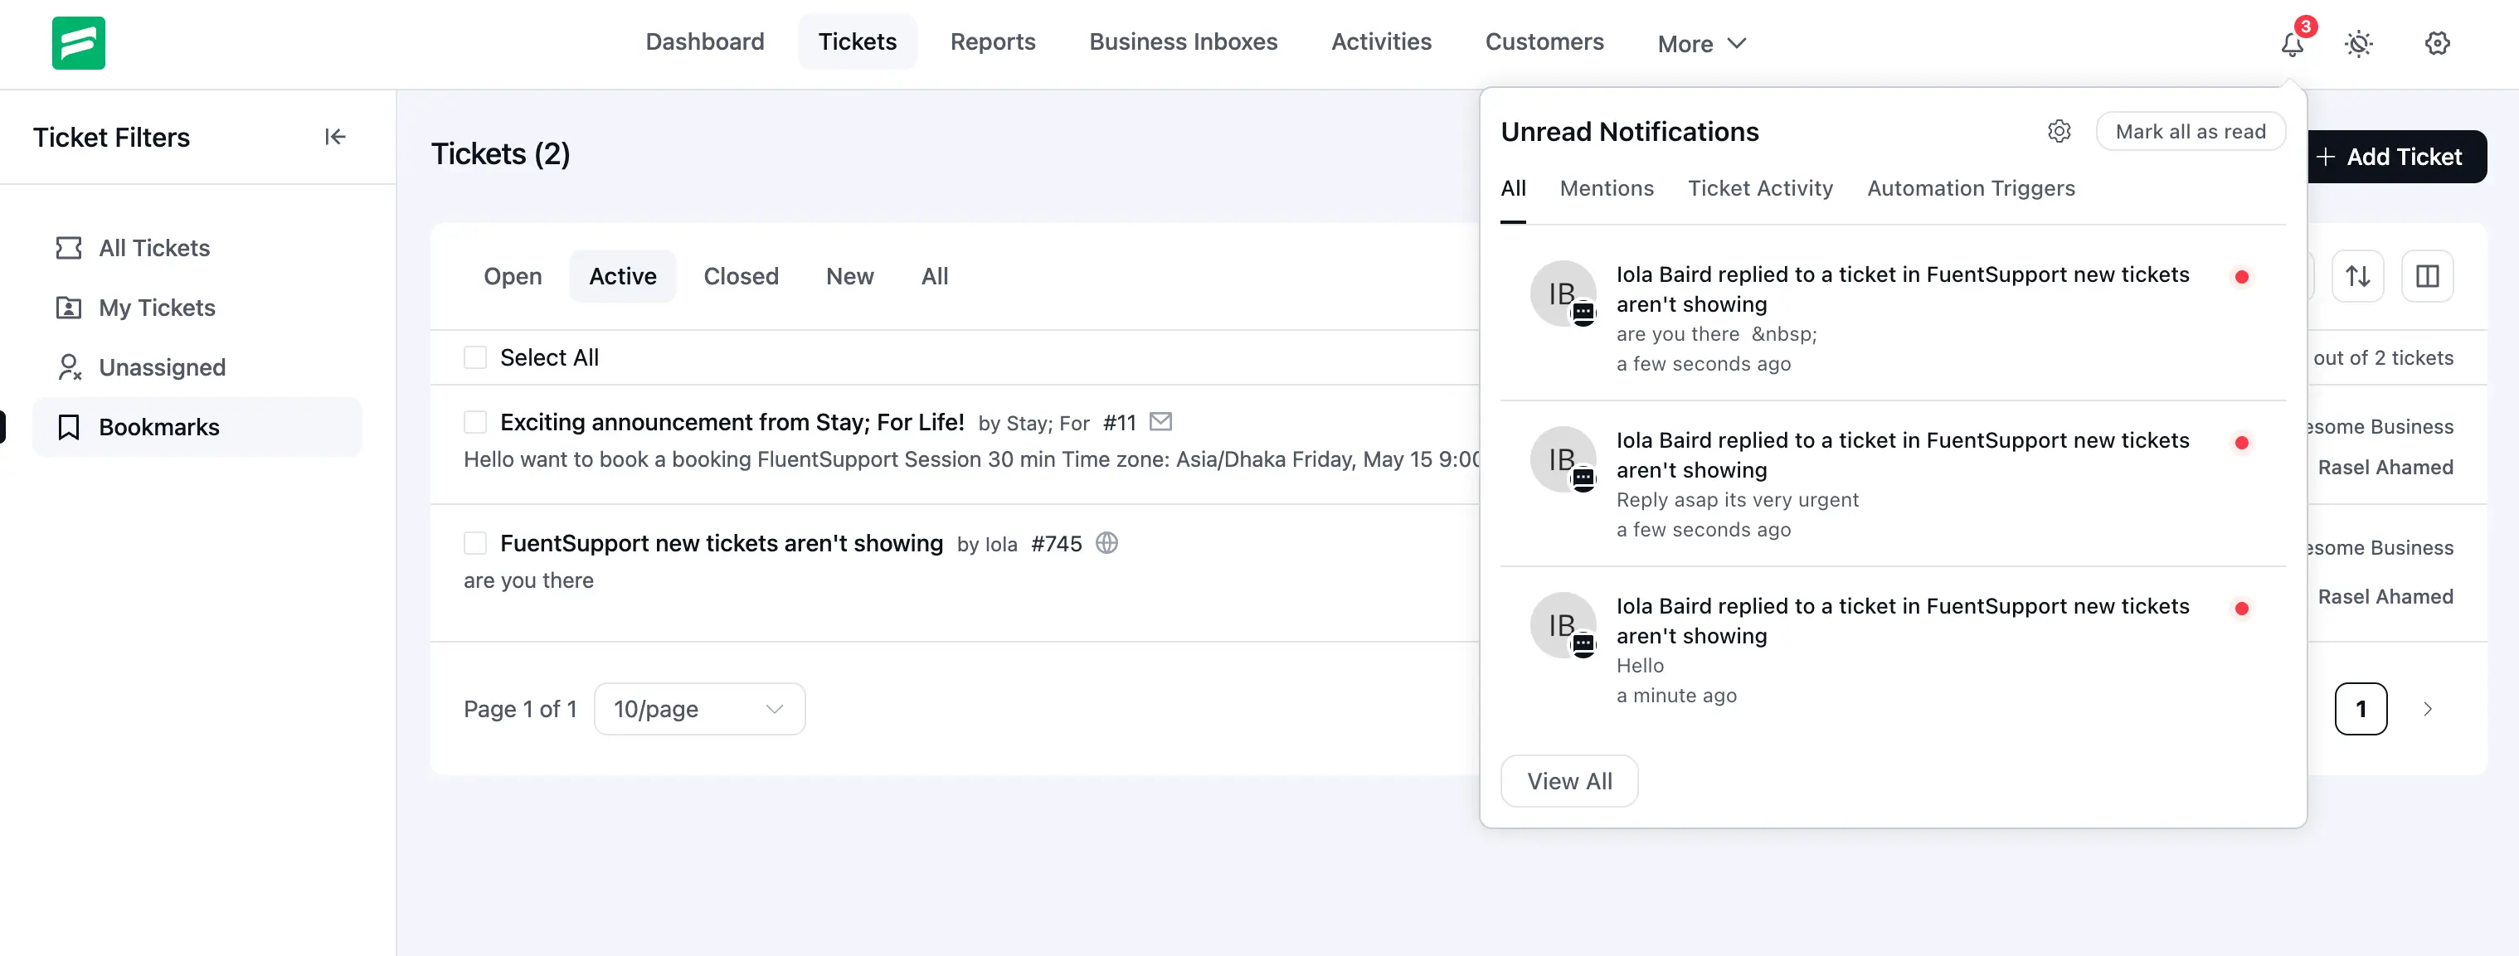This screenshot has width=2519, height=956.
Task: Select the Bookmarks filter
Action: coord(197,427)
